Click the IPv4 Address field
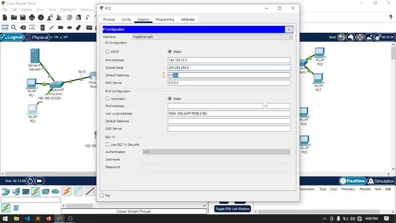This screenshot has width=396, height=223. coord(229,60)
